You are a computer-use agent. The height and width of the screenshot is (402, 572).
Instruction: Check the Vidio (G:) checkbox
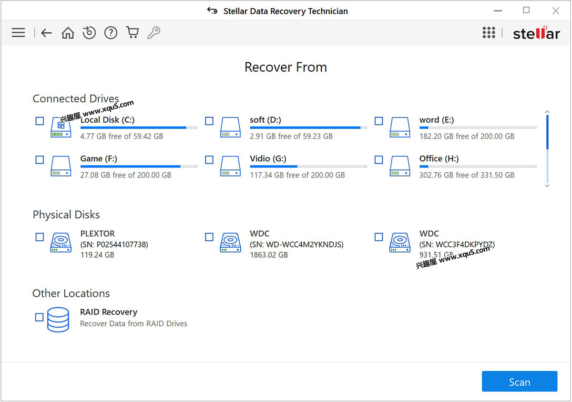(209, 160)
